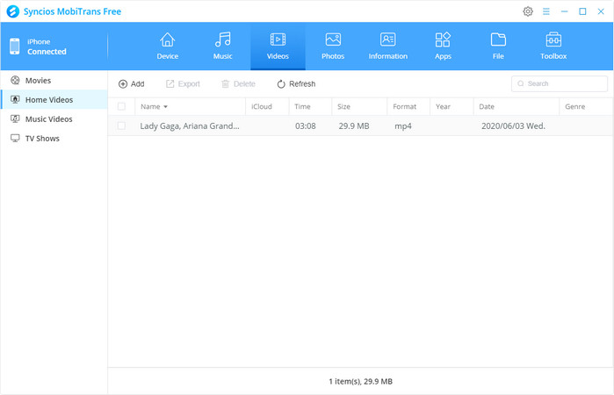
Task: Click the Delete button
Action: (238, 83)
